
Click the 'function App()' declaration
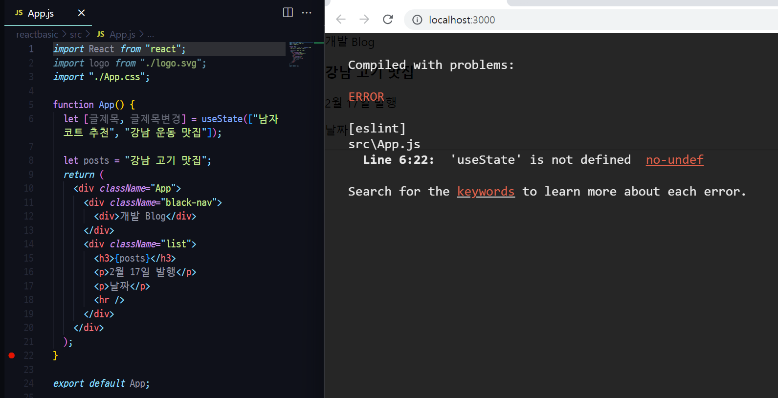(x=94, y=105)
